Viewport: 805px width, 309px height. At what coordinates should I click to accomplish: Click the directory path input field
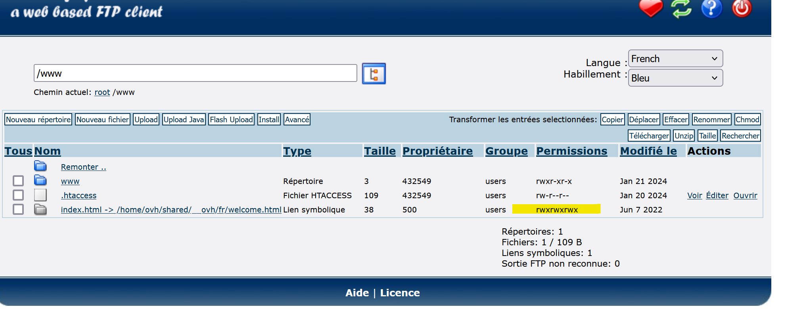point(195,74)
